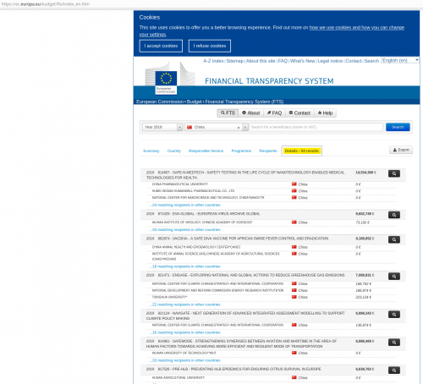Viewport: 423px width, 384px height.
Task: Open 33 matching recipients under SAFEMODE
Action: (x=184, y=360)
